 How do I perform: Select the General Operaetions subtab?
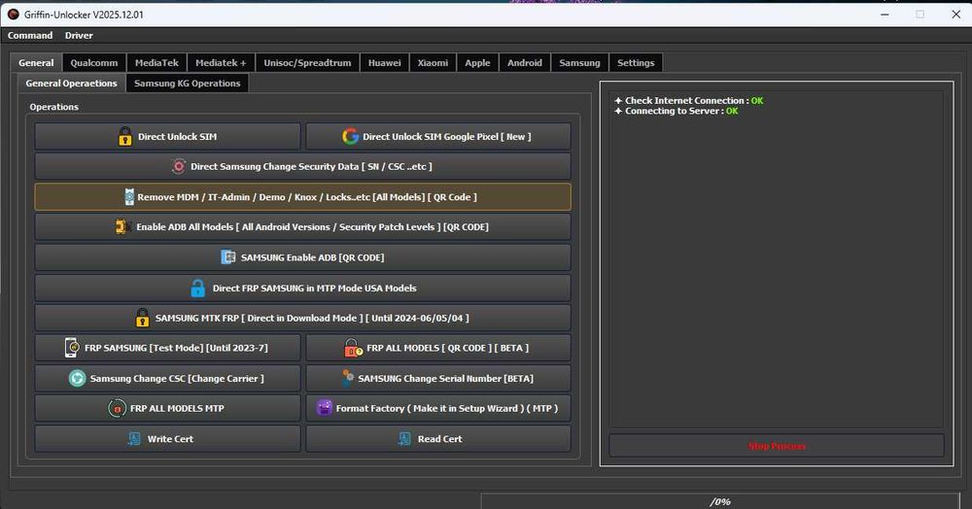[71, 83]
